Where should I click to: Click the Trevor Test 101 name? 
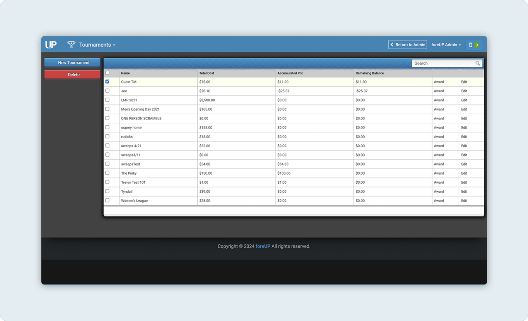[133, 183]
